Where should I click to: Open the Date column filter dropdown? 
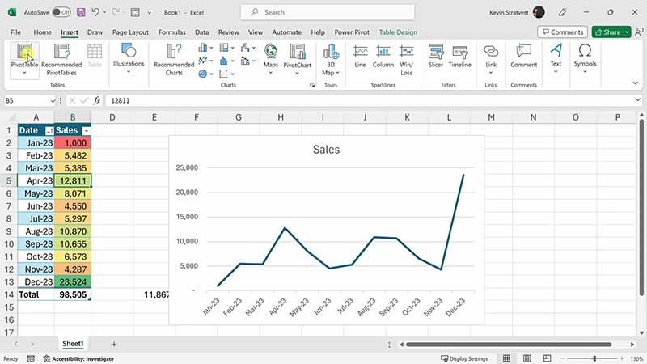[x=49, y=131]
